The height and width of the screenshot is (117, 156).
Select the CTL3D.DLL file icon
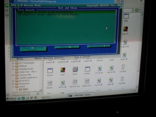click(x=99, y=68)
